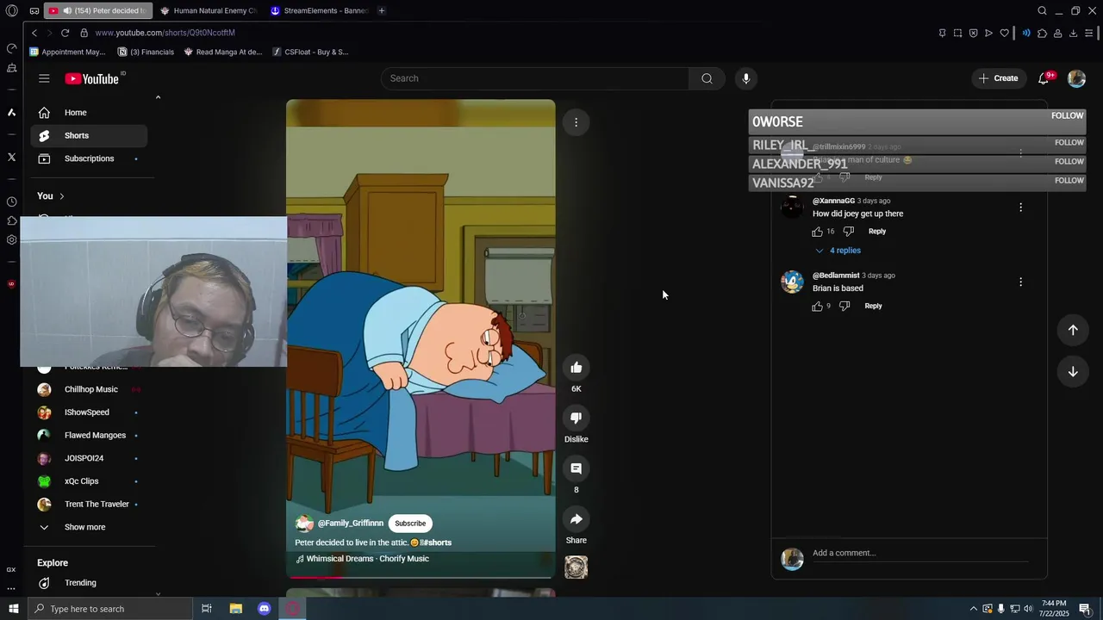Like @XannnaGG's comment

(818, 231)
